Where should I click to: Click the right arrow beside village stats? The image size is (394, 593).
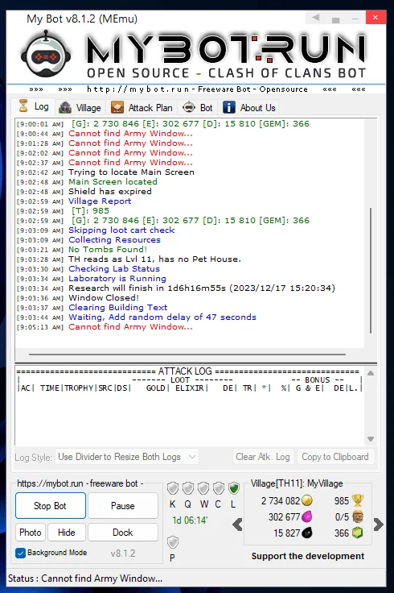(x=379, y=525)
